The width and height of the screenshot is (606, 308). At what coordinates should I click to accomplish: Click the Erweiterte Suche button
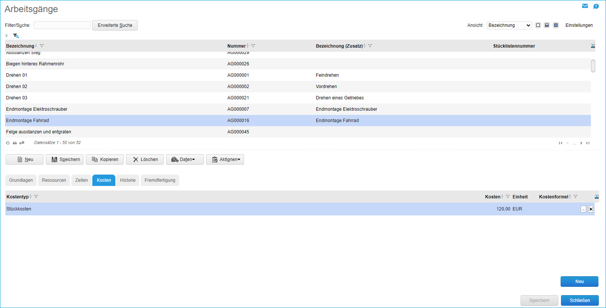115,25
